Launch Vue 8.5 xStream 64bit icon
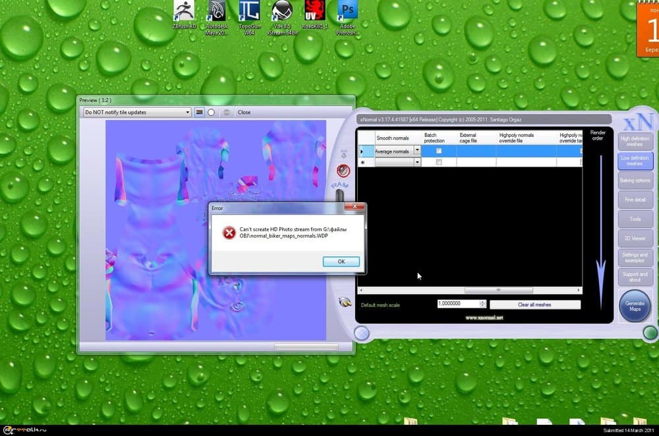The width and height of the screenshot is (659, 436). 282,12
